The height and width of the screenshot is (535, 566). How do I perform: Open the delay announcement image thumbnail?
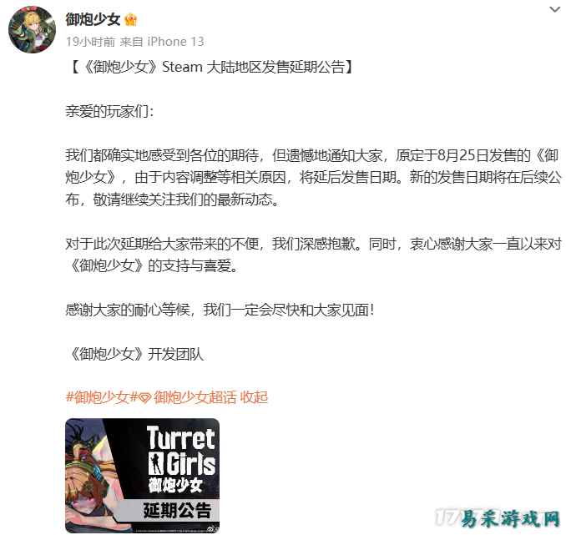(x=142, y=476)
